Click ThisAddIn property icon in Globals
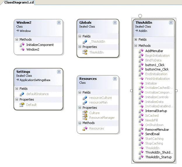 coord(85,52)
